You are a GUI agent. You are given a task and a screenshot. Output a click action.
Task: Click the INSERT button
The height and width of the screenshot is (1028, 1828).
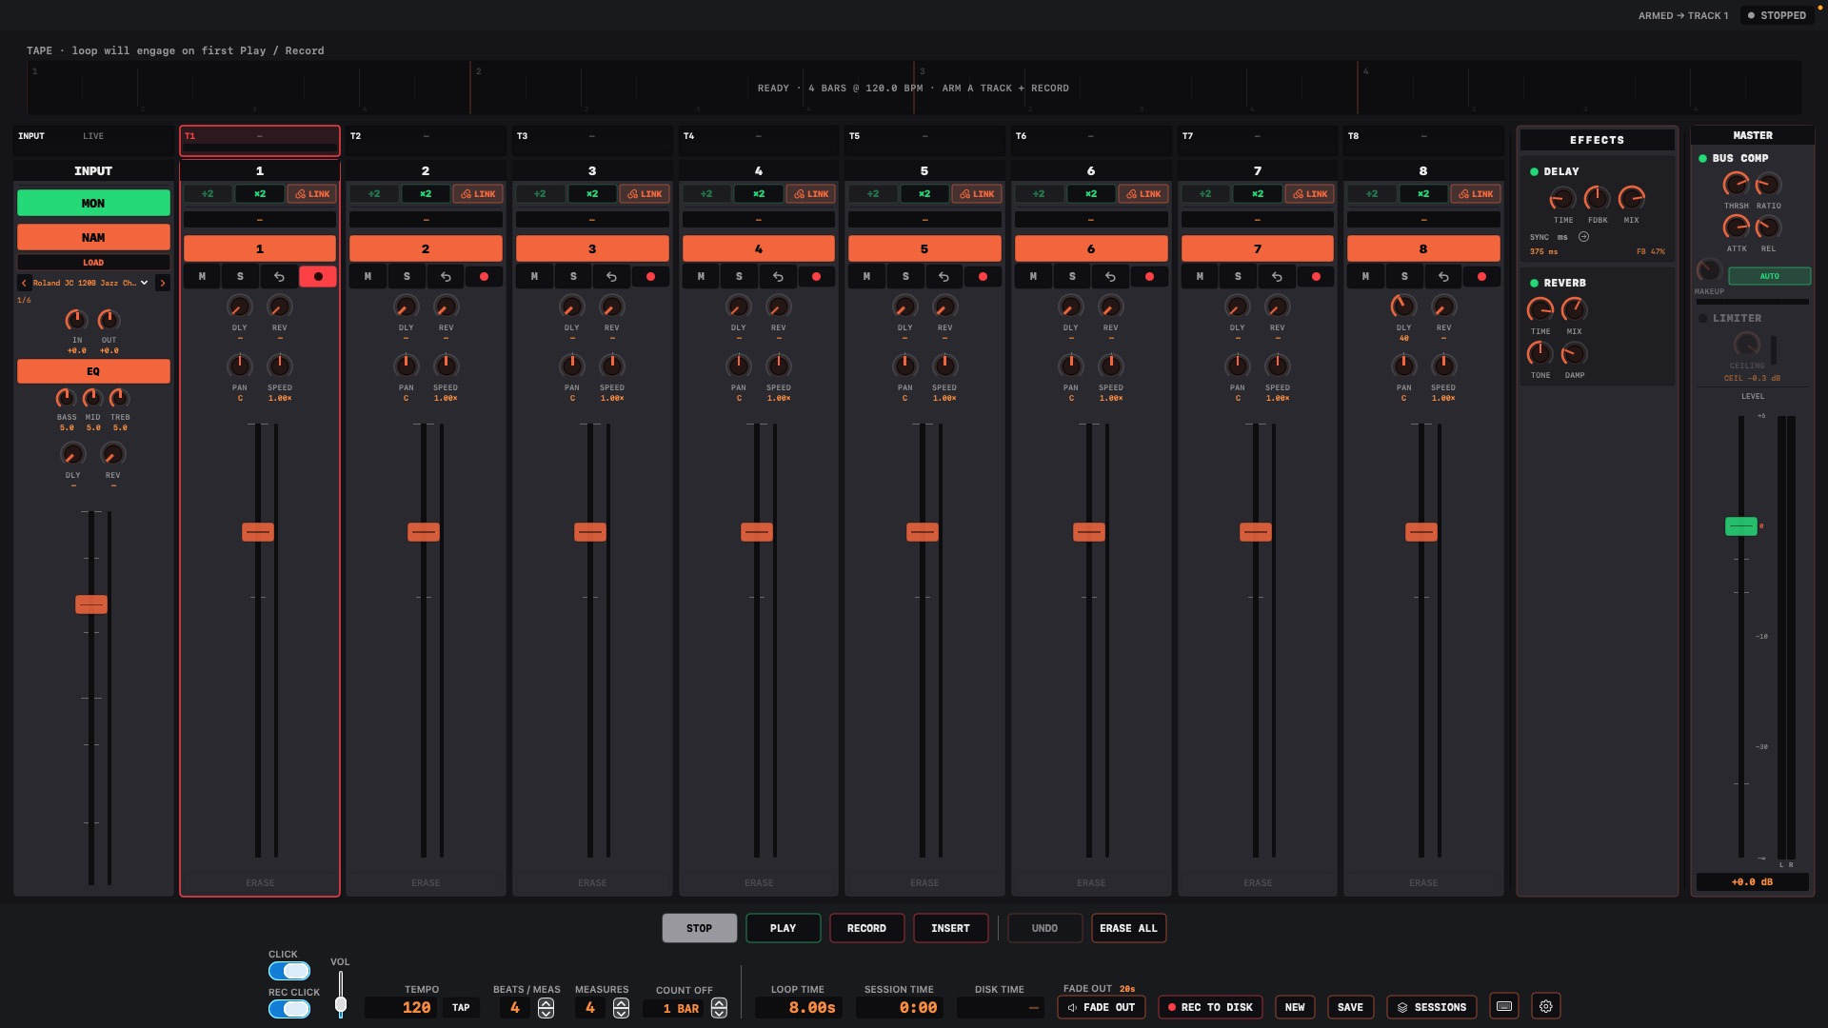[x=950, y=928]
